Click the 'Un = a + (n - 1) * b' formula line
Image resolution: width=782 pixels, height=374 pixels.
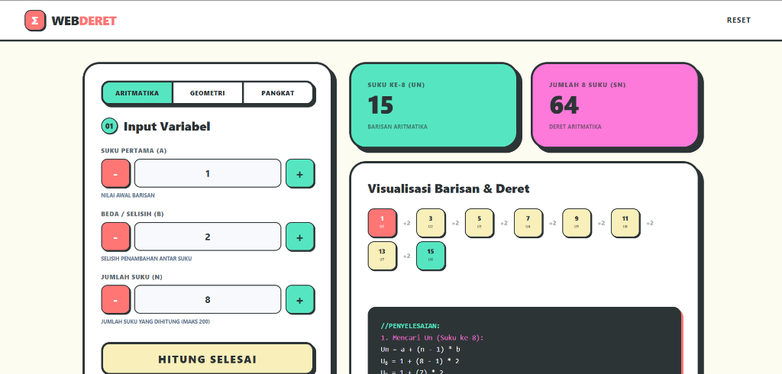tap(420, 349)
